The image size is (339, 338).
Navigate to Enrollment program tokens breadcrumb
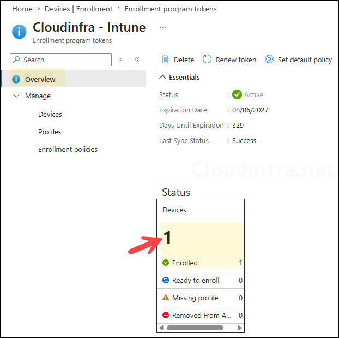pos(171,9)
